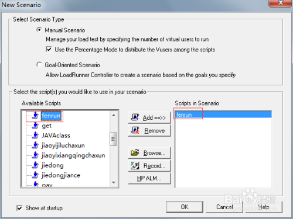Select the jiedongjiance script name
The width and height of the screenshot is (293, 219).
point(61,175)
